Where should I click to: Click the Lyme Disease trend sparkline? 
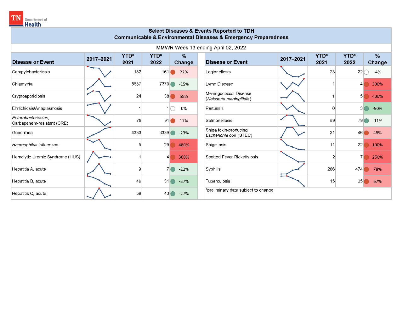pyautogui.click(x=293, y=84)
